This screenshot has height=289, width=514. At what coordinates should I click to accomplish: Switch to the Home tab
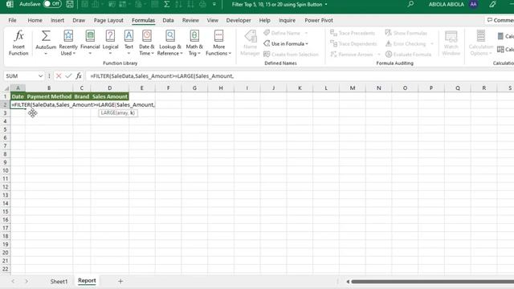(35, 20)
